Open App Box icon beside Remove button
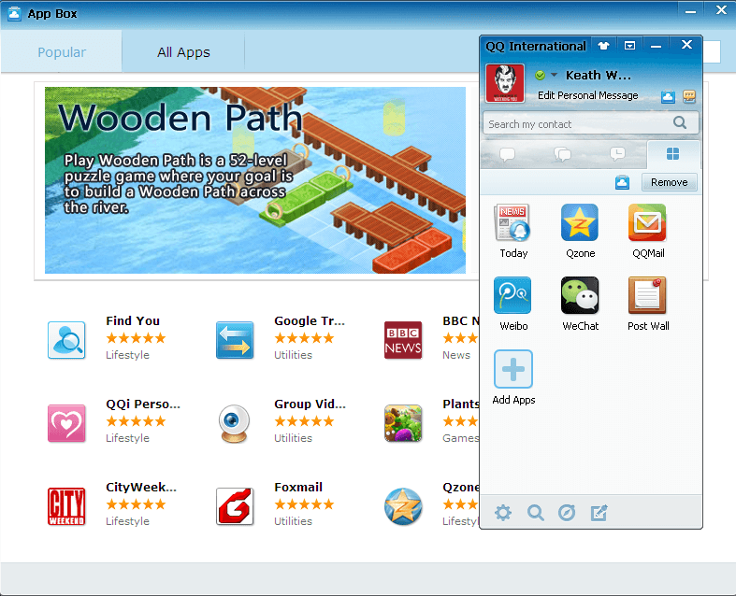 623,182
